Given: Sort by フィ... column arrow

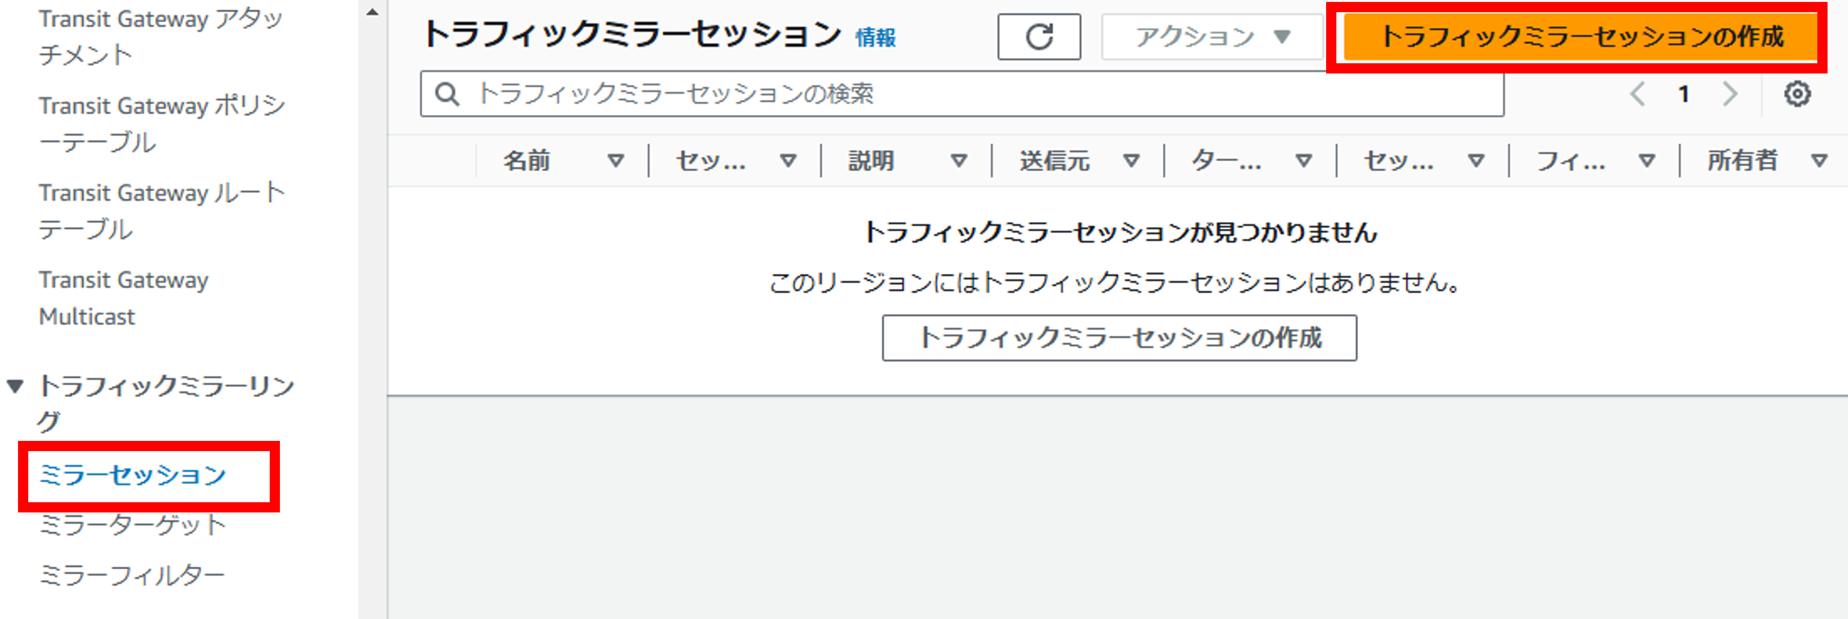Looking at the screenshot, I should coord(1647,161).
